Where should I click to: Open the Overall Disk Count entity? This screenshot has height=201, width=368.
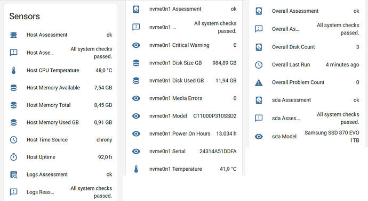pyautogui.click(x=307, y=47)
